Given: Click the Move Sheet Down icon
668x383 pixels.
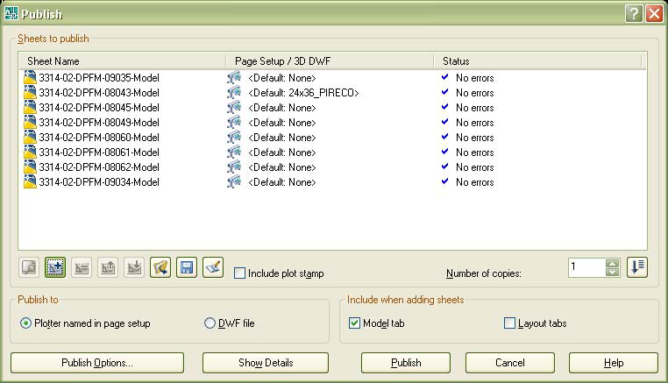Looking at the screenshot, I should tap(134, 267).
